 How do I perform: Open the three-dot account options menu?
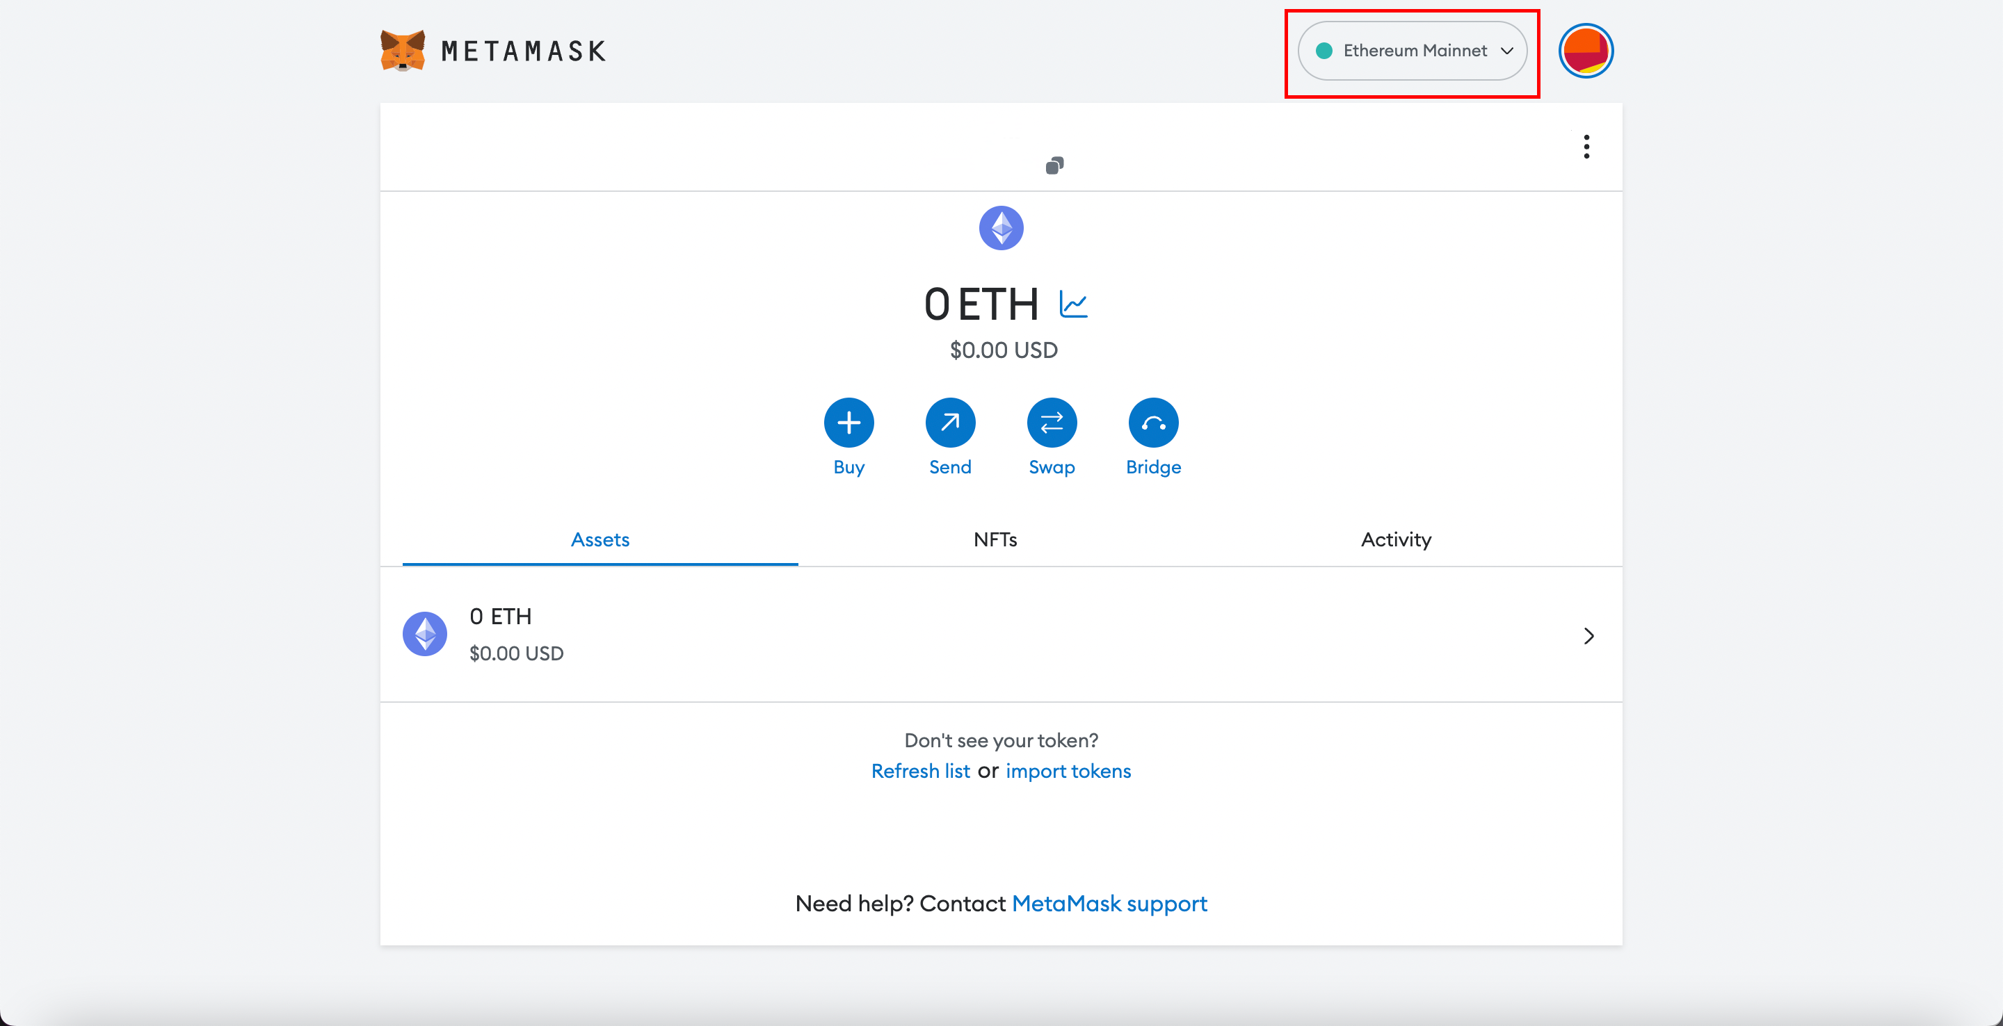(x=1586, y=147)
